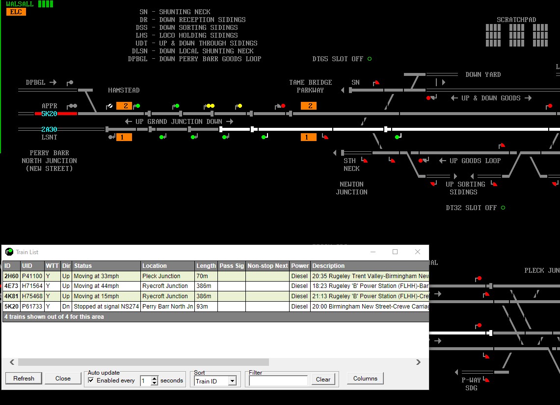
Task: Click the seconds value input field
Action: (146, 381)
